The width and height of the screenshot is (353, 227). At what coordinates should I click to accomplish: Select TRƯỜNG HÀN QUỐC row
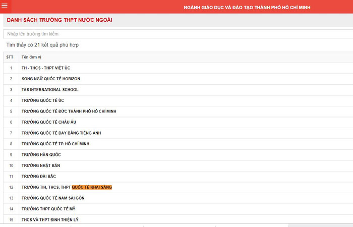(x=41, y=155)
